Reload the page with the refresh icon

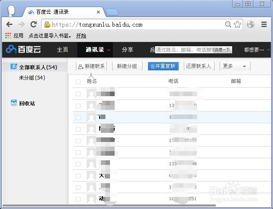(33, 24)
